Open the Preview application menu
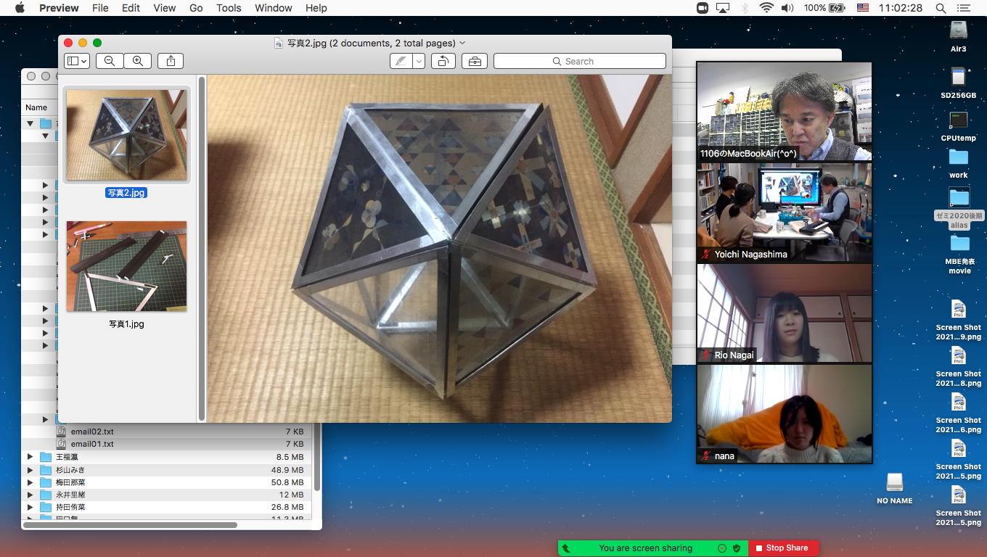Viewport: 987px width, 557px height. [x=59, y=8]
